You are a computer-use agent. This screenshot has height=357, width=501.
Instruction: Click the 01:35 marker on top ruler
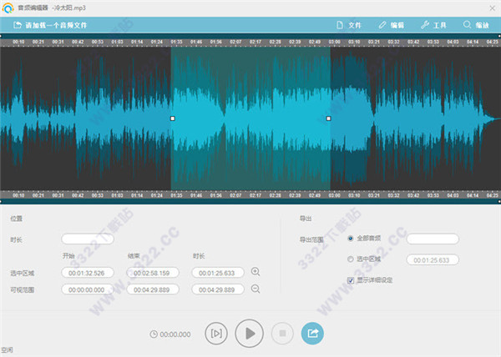[176, 42]
